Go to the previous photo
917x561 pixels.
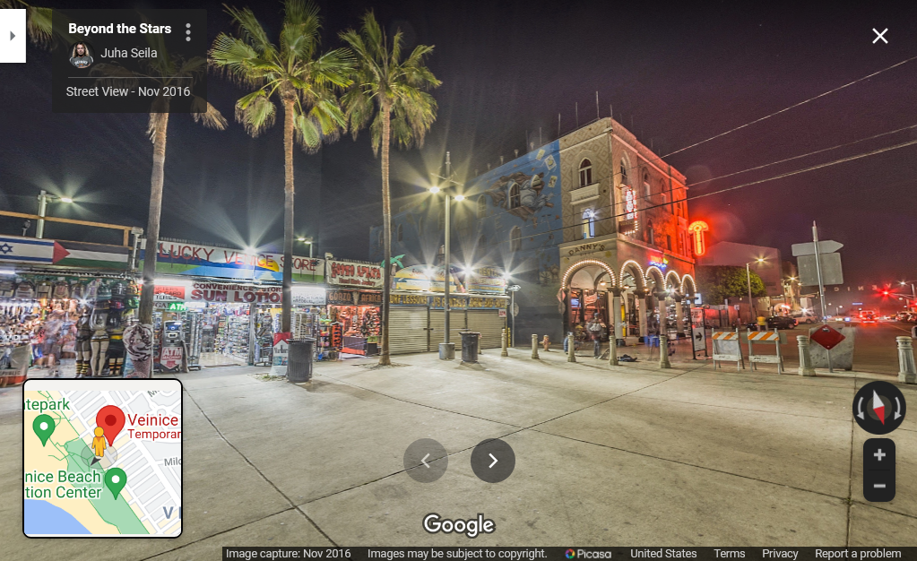[x=426, y=461]
